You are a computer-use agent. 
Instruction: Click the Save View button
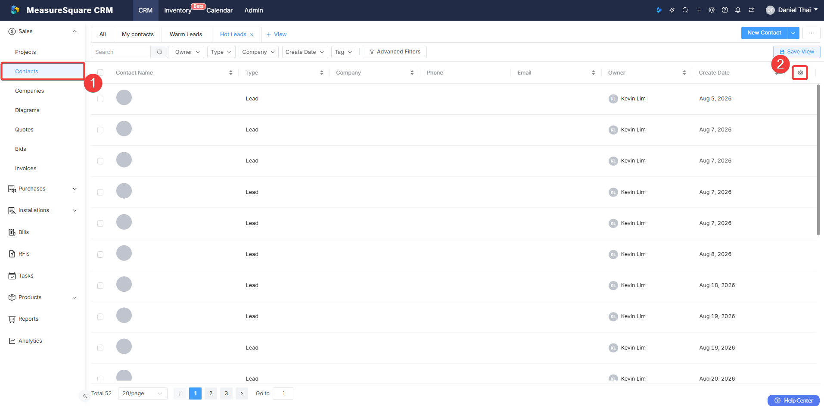(x=797, y=52)
